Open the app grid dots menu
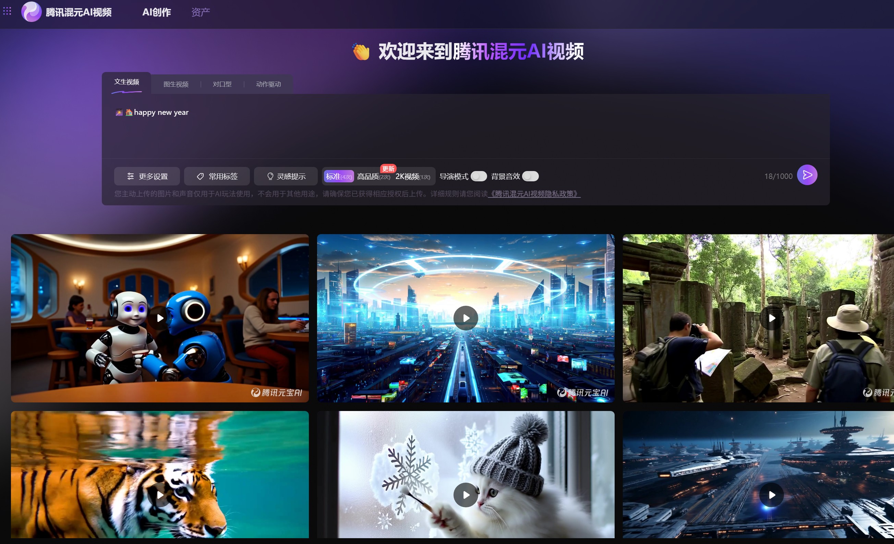Viewport: 894px width, 544px height. coord(7,11)
